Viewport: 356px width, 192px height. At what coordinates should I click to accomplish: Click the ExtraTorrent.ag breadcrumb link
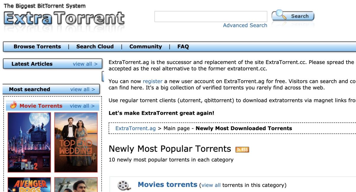(136, 128)
